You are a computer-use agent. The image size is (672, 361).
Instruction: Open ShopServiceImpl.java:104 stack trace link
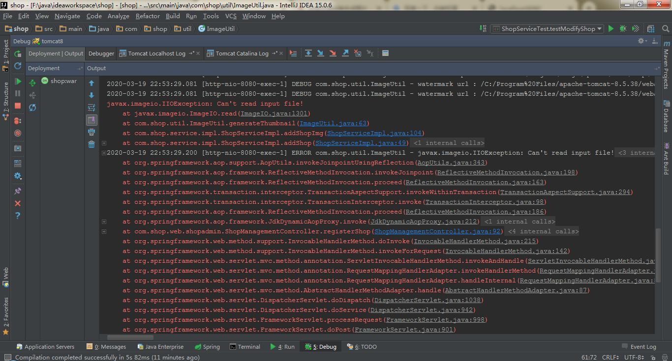[374, 133]
